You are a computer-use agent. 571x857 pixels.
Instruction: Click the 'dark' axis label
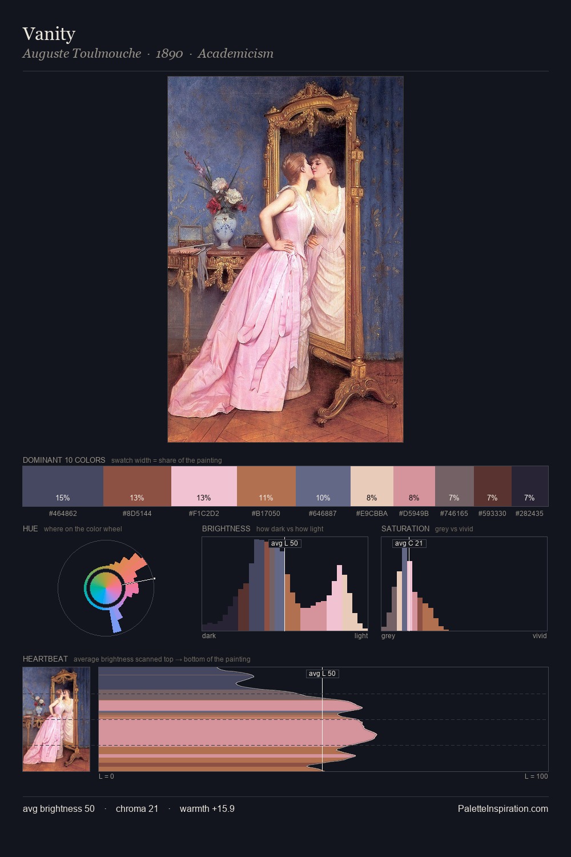[209, 636]
